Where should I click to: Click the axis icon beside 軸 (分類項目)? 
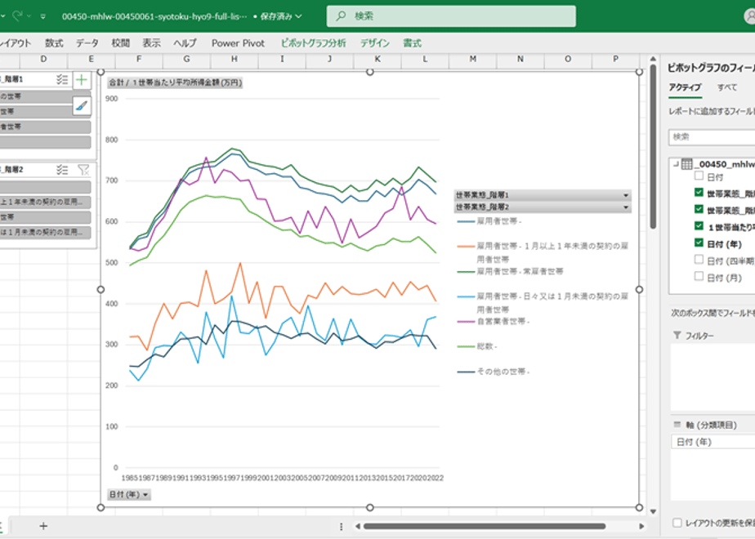[x=677, y=425]
